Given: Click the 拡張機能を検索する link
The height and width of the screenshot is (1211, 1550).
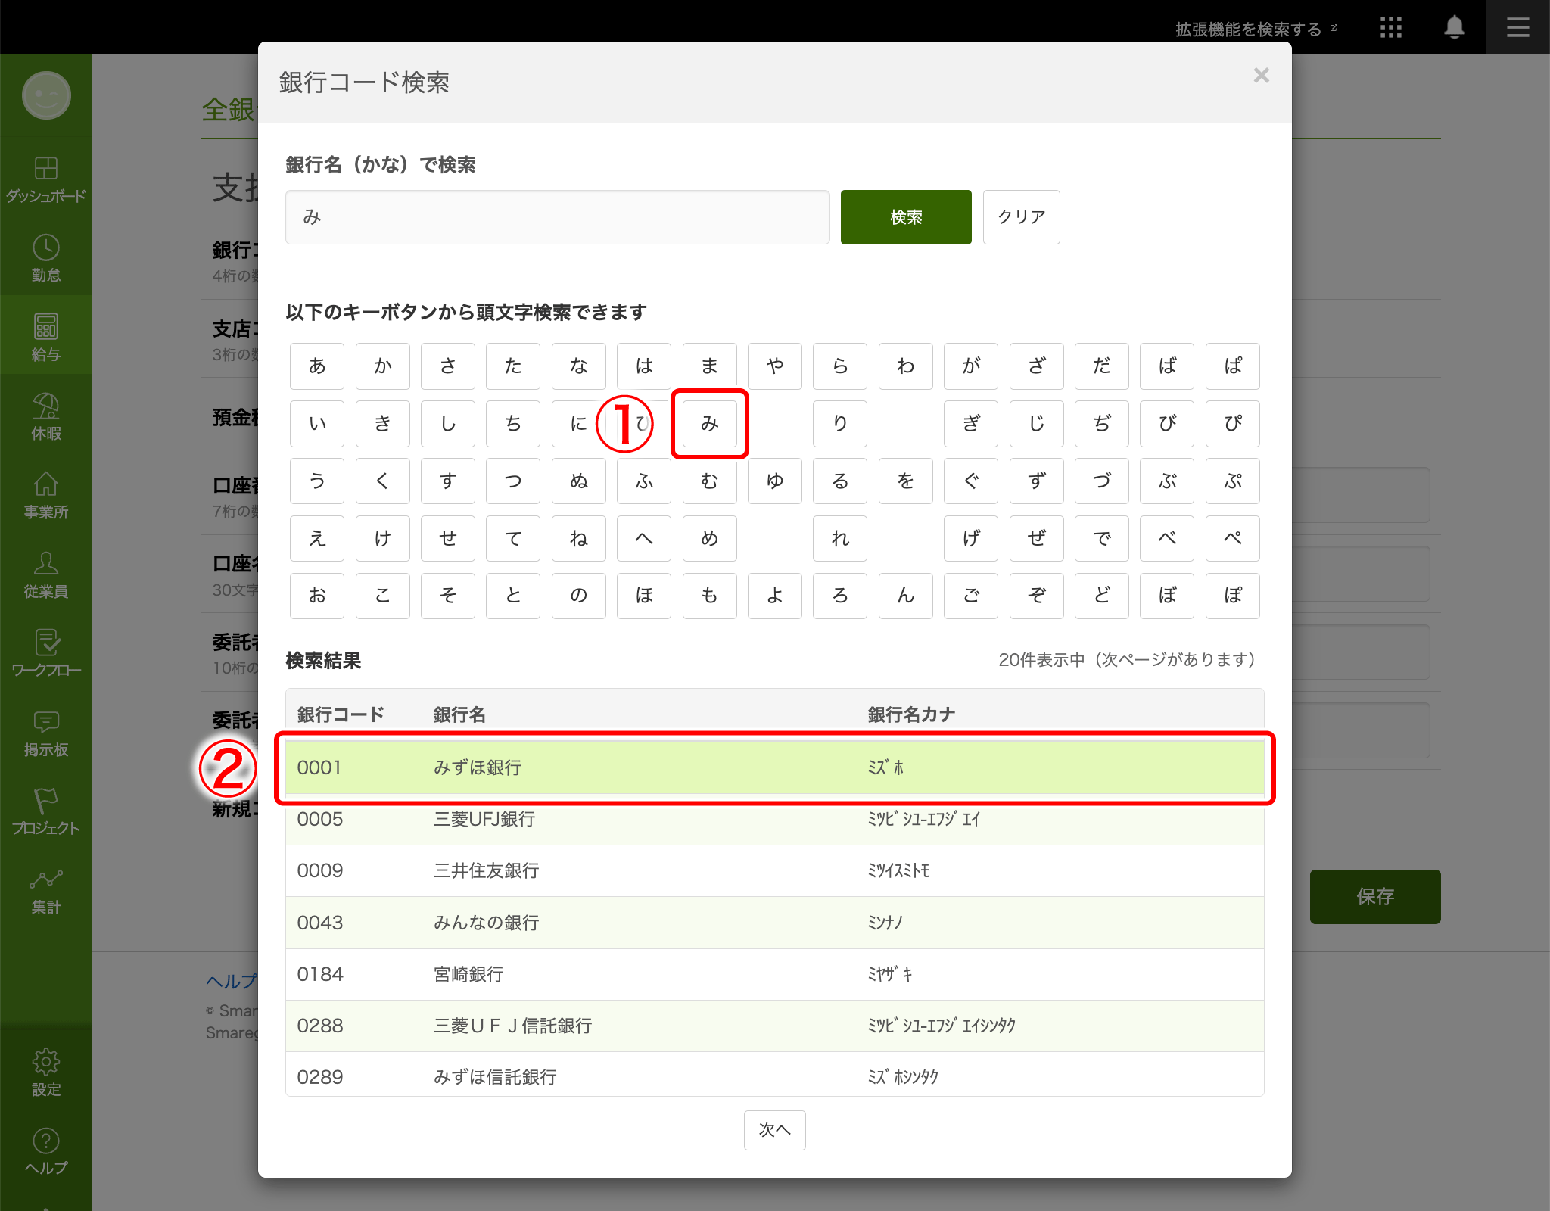Looking at the screenshot, I should pos(1256,29).
